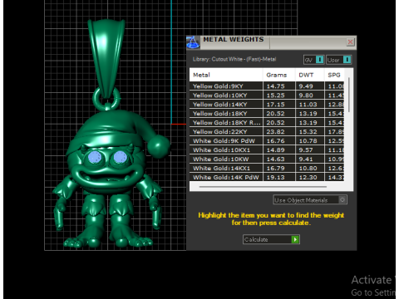
Task: Click the DWT column header
Action: click(309, 75)
